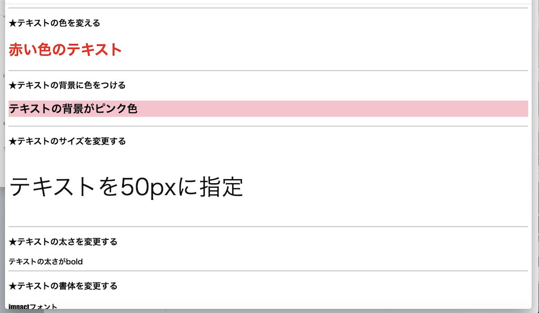The image size is (539, 313).
Task: Click the text テキストの背景がピンク色
Action: coord(73,108)
